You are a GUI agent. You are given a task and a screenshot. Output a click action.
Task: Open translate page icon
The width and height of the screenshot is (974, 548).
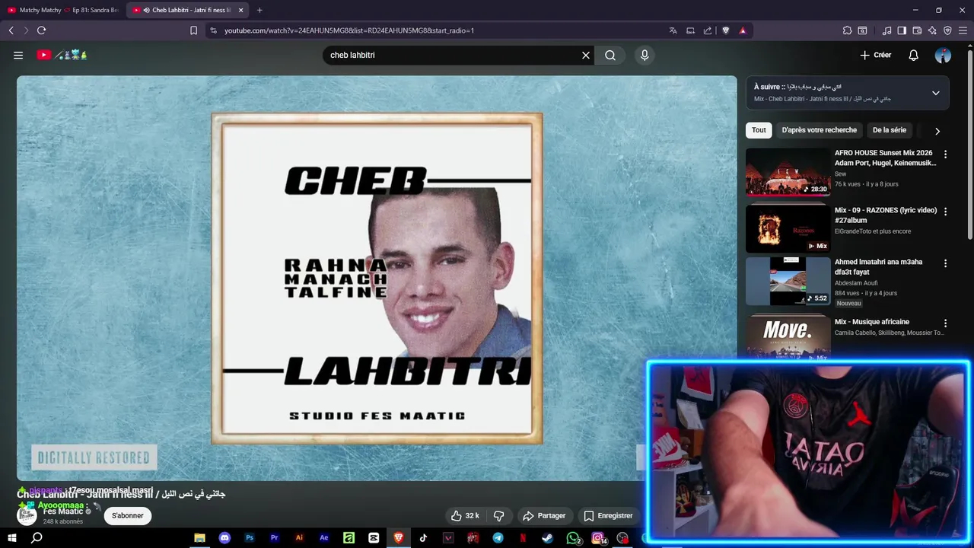click(x=673, y=30)
